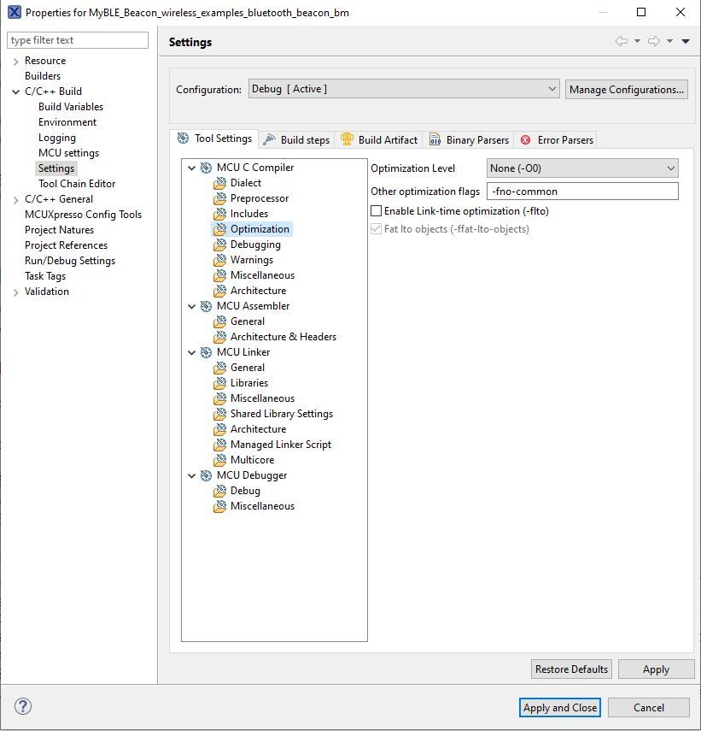Click the MCU C Compiler tool icon
Image resolution: width=701 pixels, height=731 pixels.
(x=206, y=168)
